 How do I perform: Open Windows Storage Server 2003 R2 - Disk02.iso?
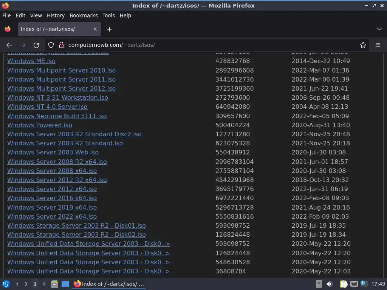coord(76,235)
